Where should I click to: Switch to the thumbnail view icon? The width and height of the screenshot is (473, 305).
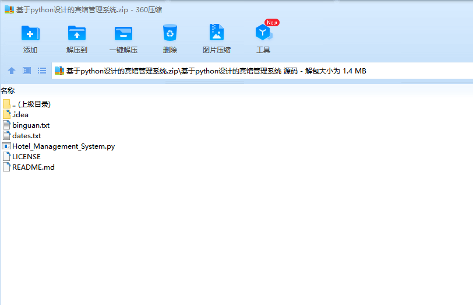pos(27,71)
